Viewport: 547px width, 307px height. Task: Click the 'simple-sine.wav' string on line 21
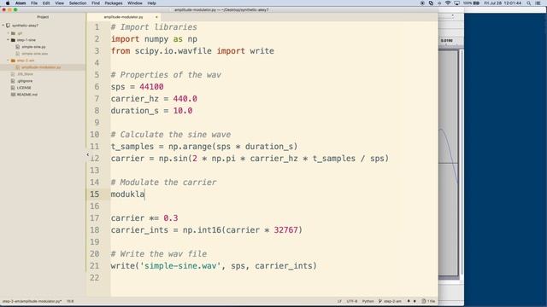[x=180, y=266]
